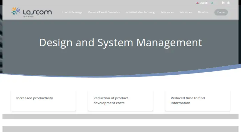The image size is (241, 132).
Task: Open the LinkedIn social icon
Action: [x=223, y=3]
